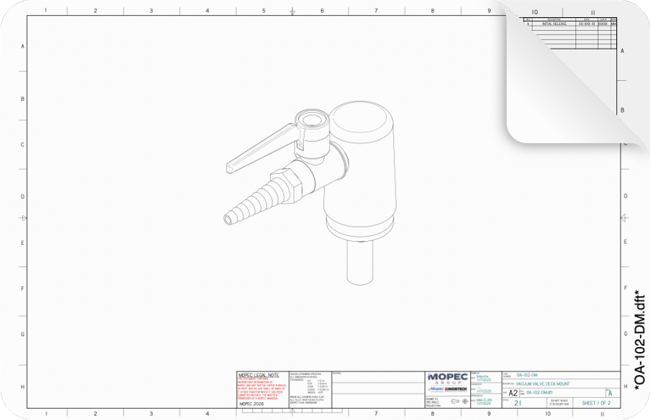
Task: Click the DO NOT SCALE IF IN DOUBT ASK note
Action: (x=560, y=401)
